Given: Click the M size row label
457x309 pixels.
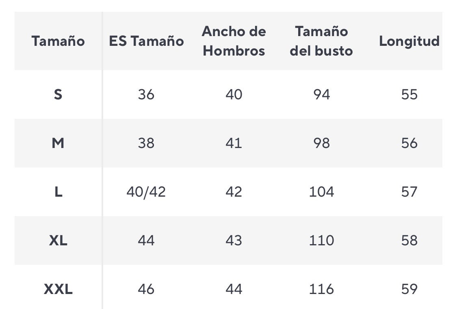Looking at the screenshot, I should click(x=58, y=143).
